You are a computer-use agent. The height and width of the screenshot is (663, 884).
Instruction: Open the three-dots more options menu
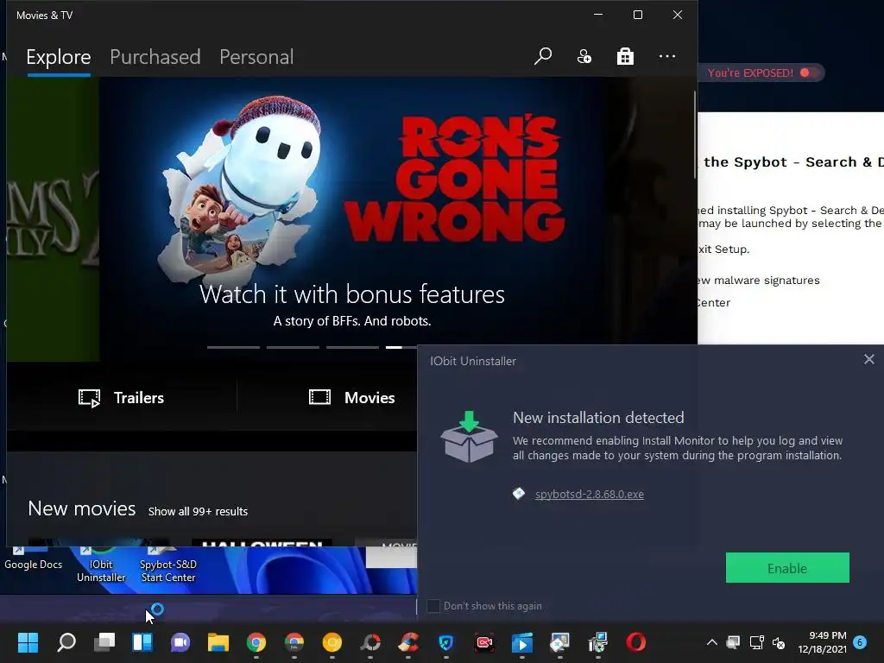[667, 56]
